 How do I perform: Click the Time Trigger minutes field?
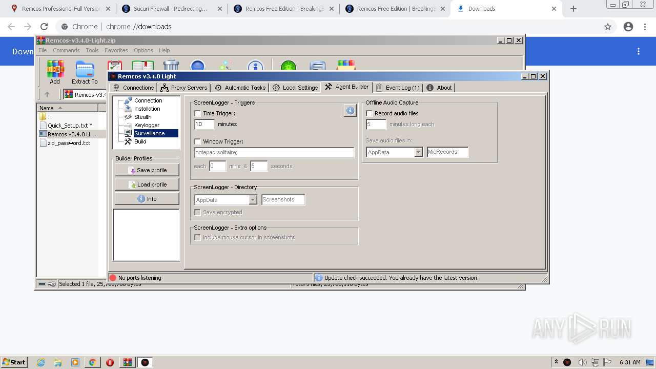[204, 124]
